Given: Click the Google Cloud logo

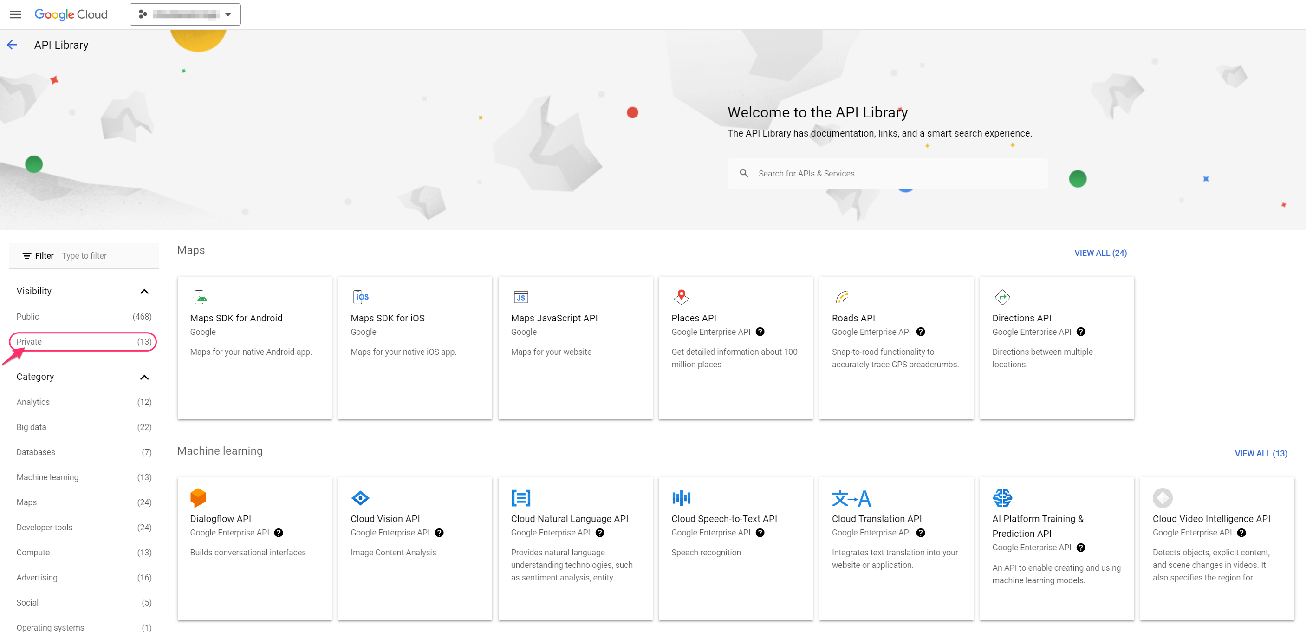Looking at the screenshot, I should coord(71,14).
